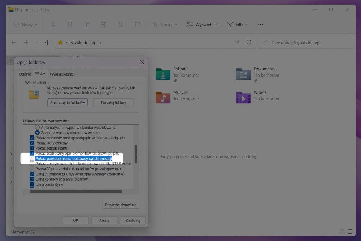Image resolution: width=361 pixels, height=241 pixels.
Task: Confirm dialog with OK button
Action: pos(75,220)
